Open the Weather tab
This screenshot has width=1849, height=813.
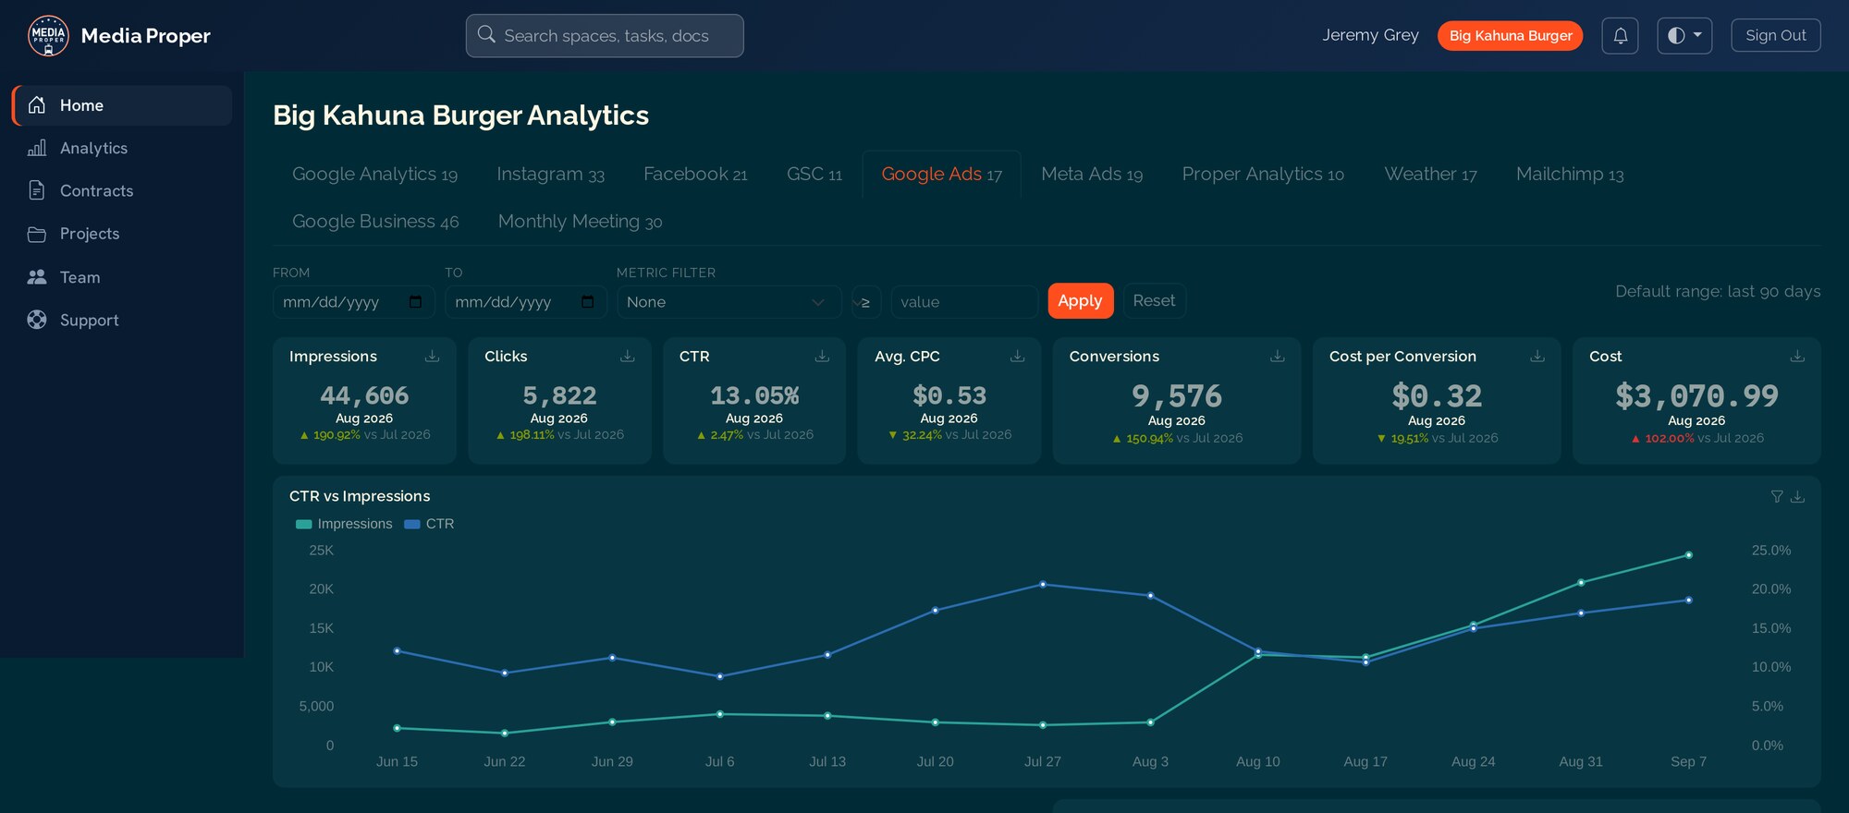click(1430, 175)
